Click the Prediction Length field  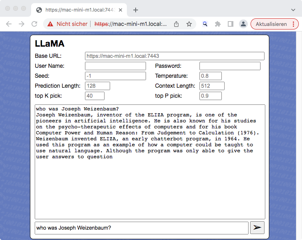pos(97,86)
